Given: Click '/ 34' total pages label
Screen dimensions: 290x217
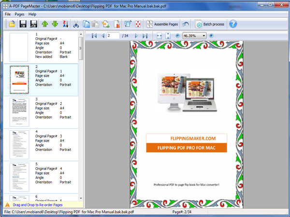Looking at the screenshot, I should tap(125, 36).
